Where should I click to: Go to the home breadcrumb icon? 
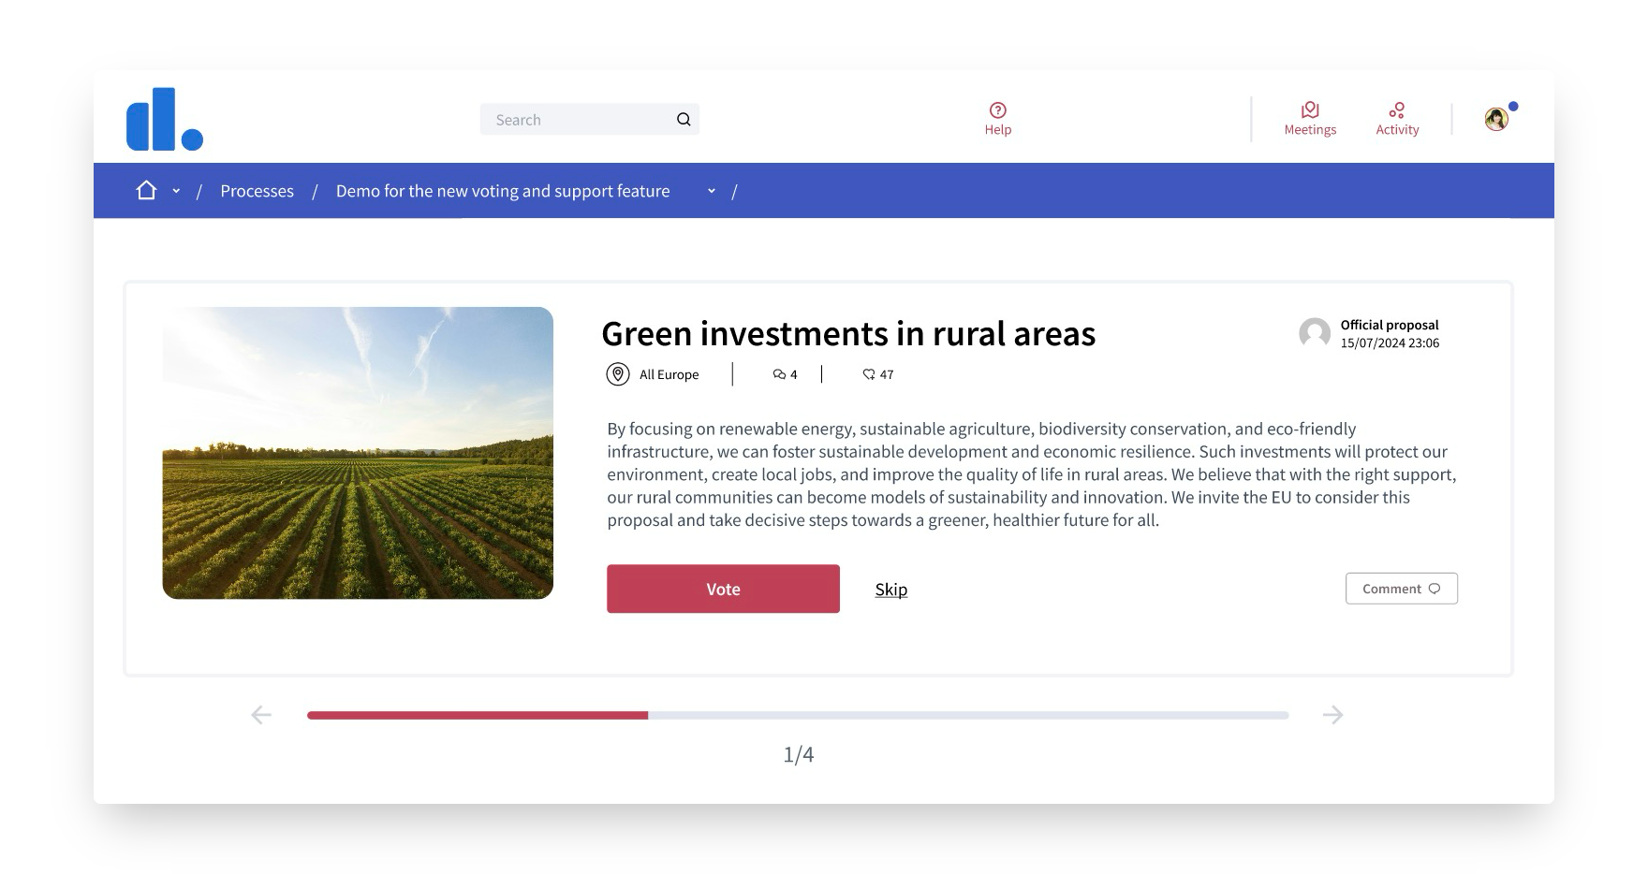146,191
